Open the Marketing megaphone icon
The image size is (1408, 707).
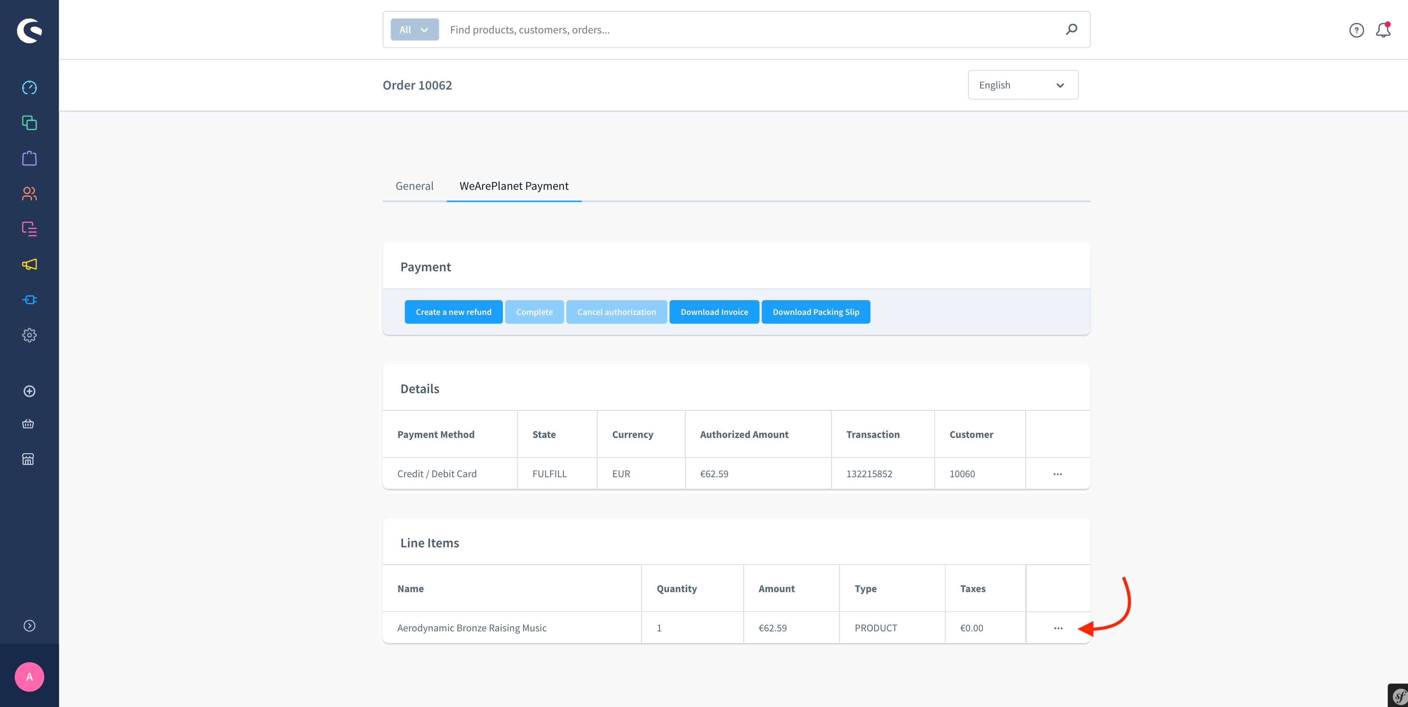pos(29,265)
